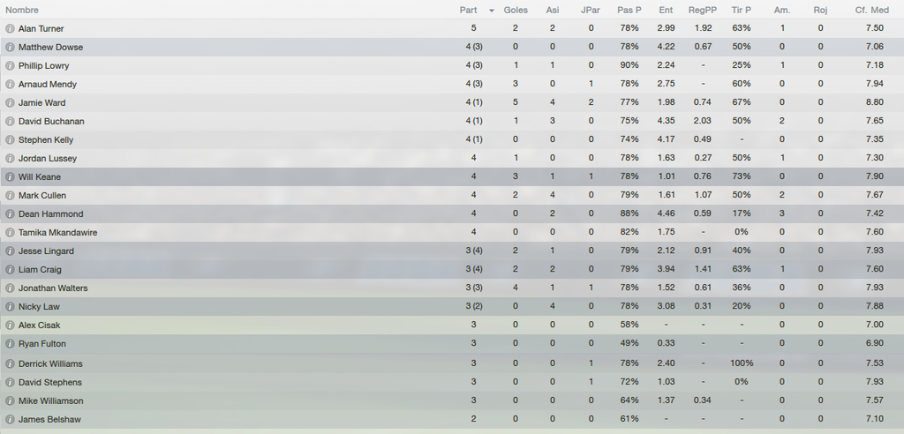Open info icon next to Alex Cisak
904x434 pixels.
pos(10,325)
